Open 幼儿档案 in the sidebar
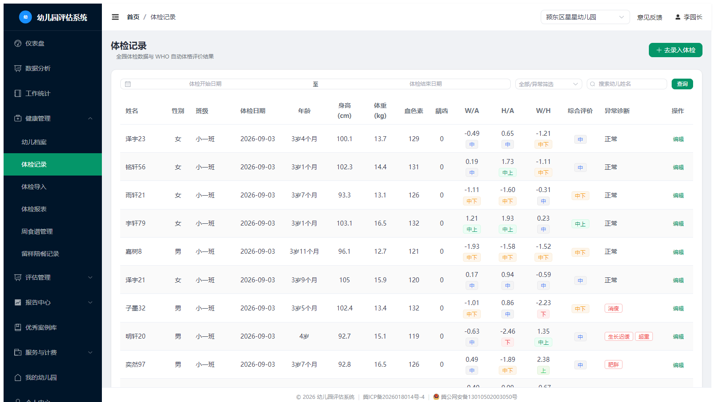Viewport: 715px width, 402px height. [x=53, y=142]
